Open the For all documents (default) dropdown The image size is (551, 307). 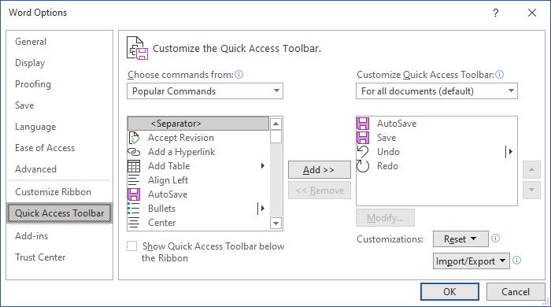pyautogui.click(x=437, y=91)
